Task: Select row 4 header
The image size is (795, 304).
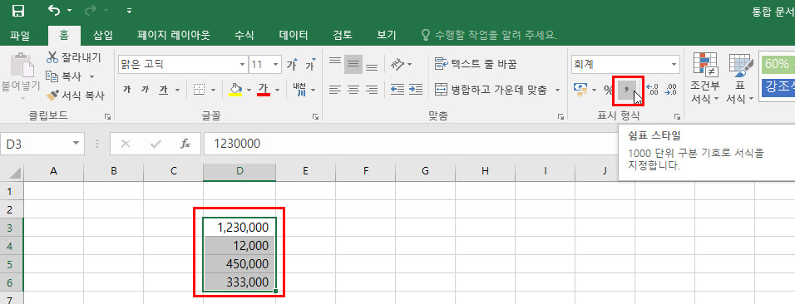Action: 11,246
